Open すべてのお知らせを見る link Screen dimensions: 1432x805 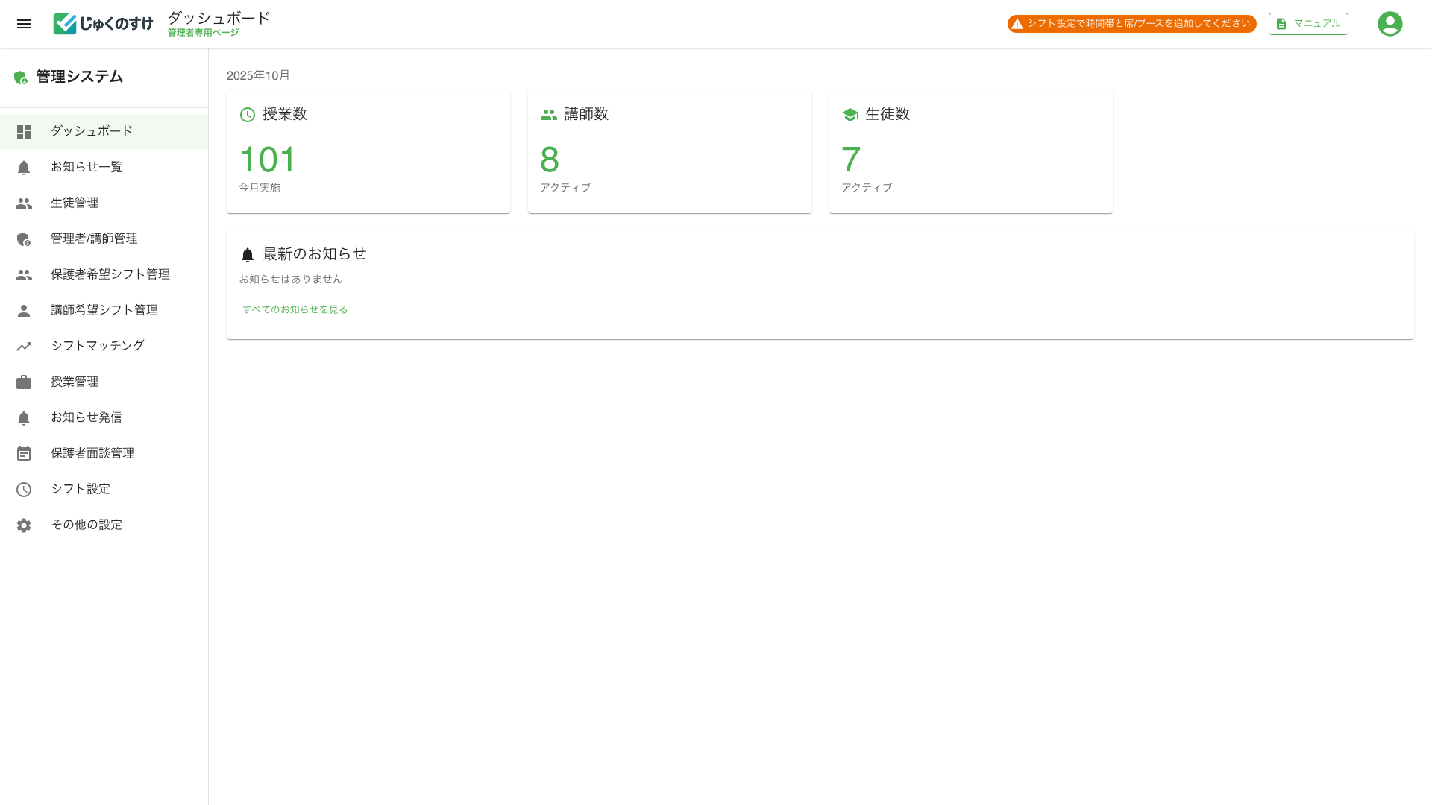tap(295, 309)
